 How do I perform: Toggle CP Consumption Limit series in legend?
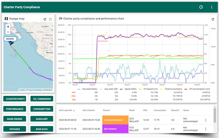coord(197,89)
